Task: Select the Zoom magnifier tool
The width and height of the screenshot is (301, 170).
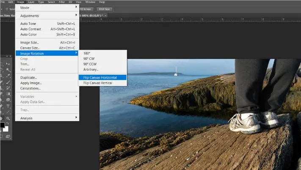Action: point(8,119)
